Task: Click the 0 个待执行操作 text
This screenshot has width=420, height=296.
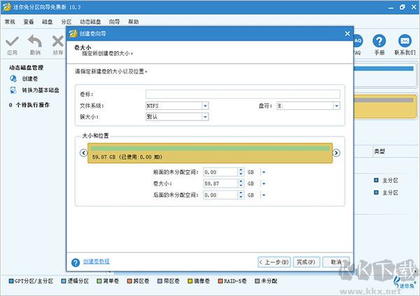Action: point(29,105)
